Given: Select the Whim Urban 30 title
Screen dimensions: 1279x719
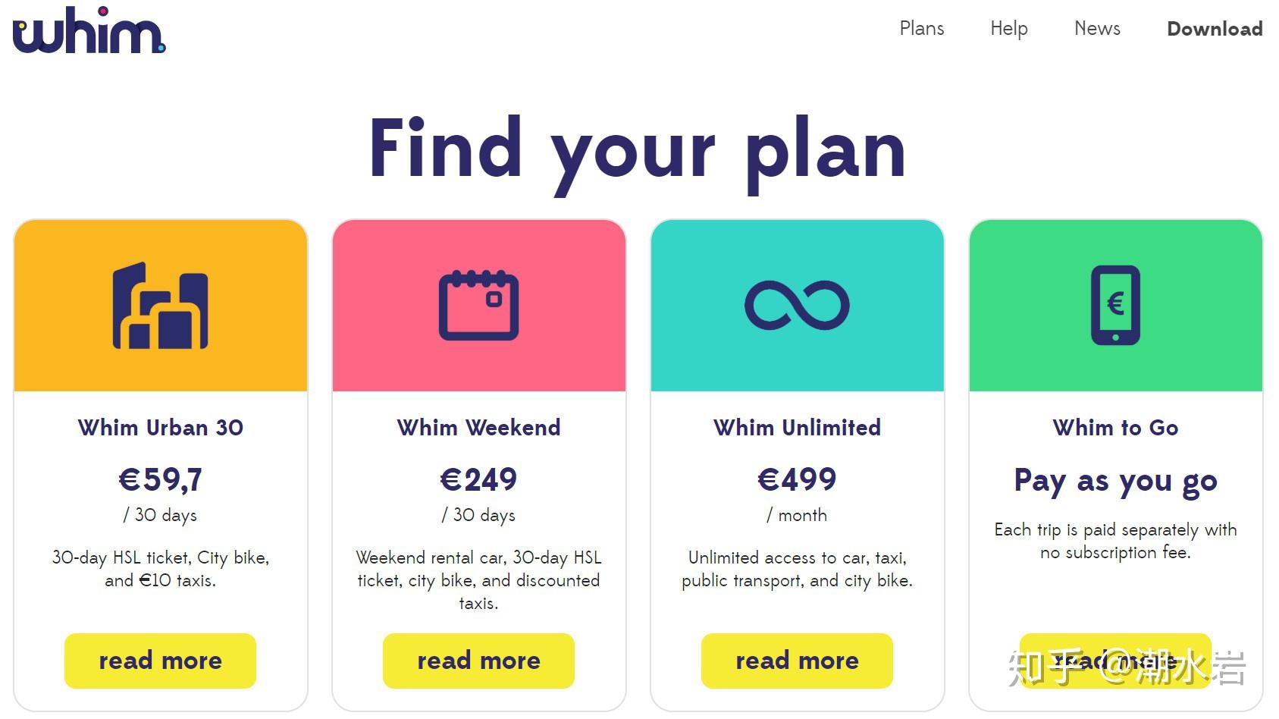Looking at the screenshot, I should (x=160, y=428).
